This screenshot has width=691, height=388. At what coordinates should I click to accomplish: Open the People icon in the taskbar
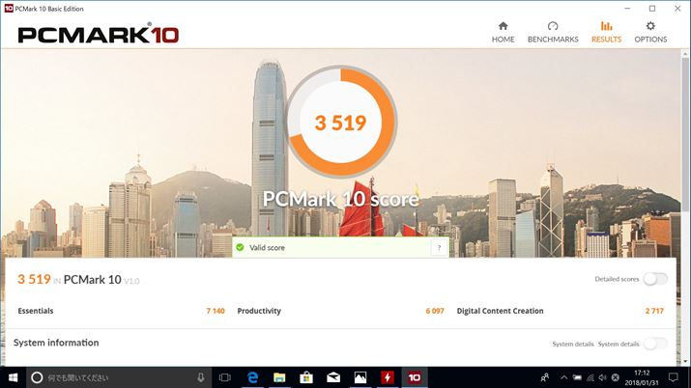[545, 377]
